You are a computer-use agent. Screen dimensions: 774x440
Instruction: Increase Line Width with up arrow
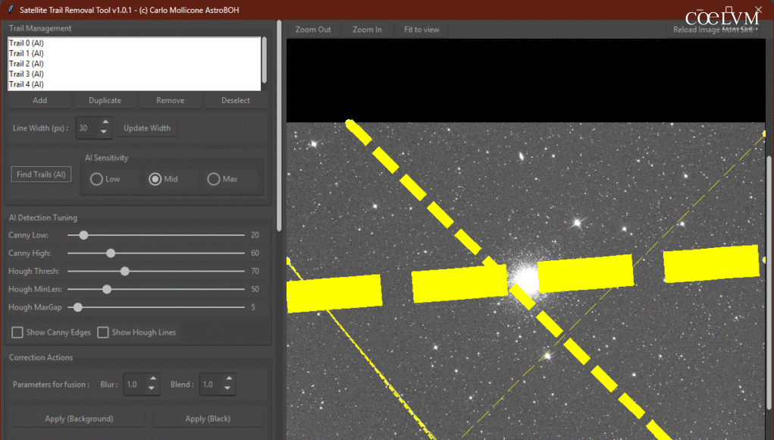point(105,123)
